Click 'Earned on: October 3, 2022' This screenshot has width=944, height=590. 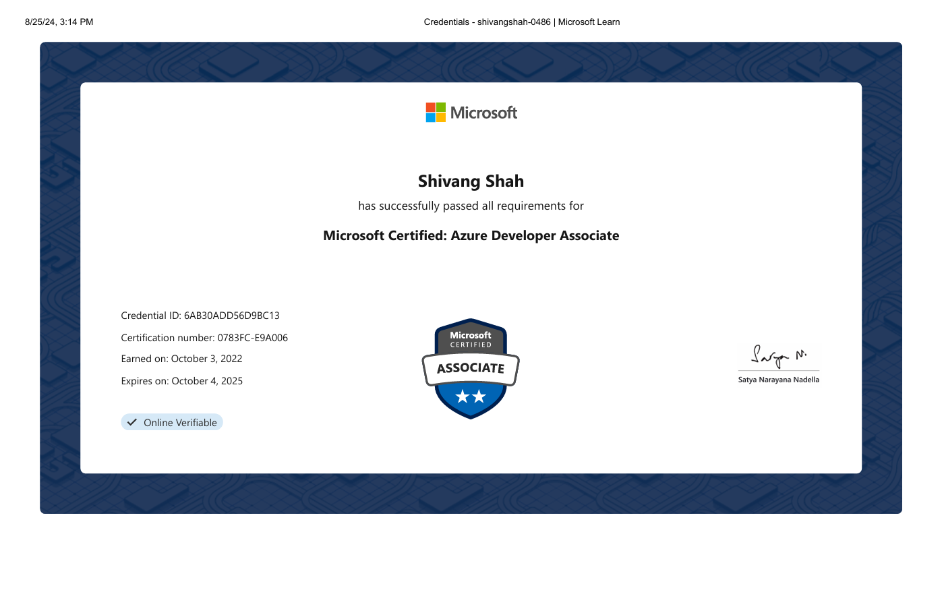[181, 359]
